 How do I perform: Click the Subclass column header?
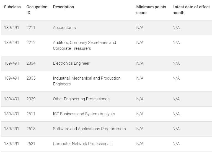tap(12, 7)
